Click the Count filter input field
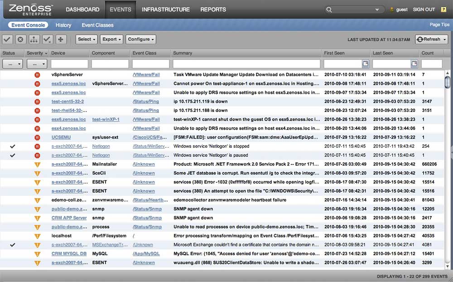 (x=432, y=64)
